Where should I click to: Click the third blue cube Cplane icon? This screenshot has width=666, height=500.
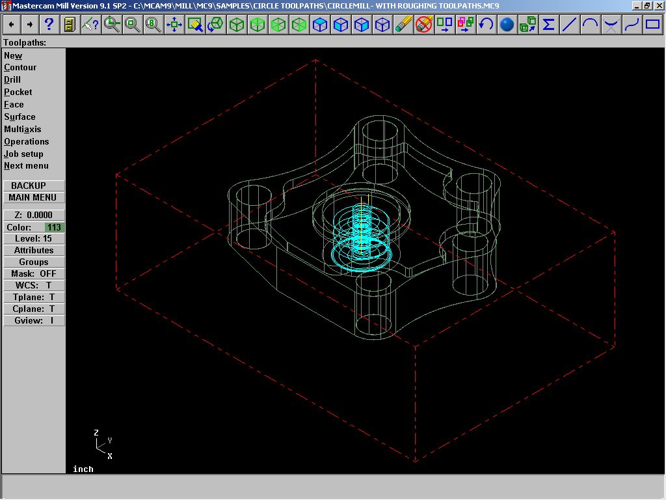click(x=362, y=25)
